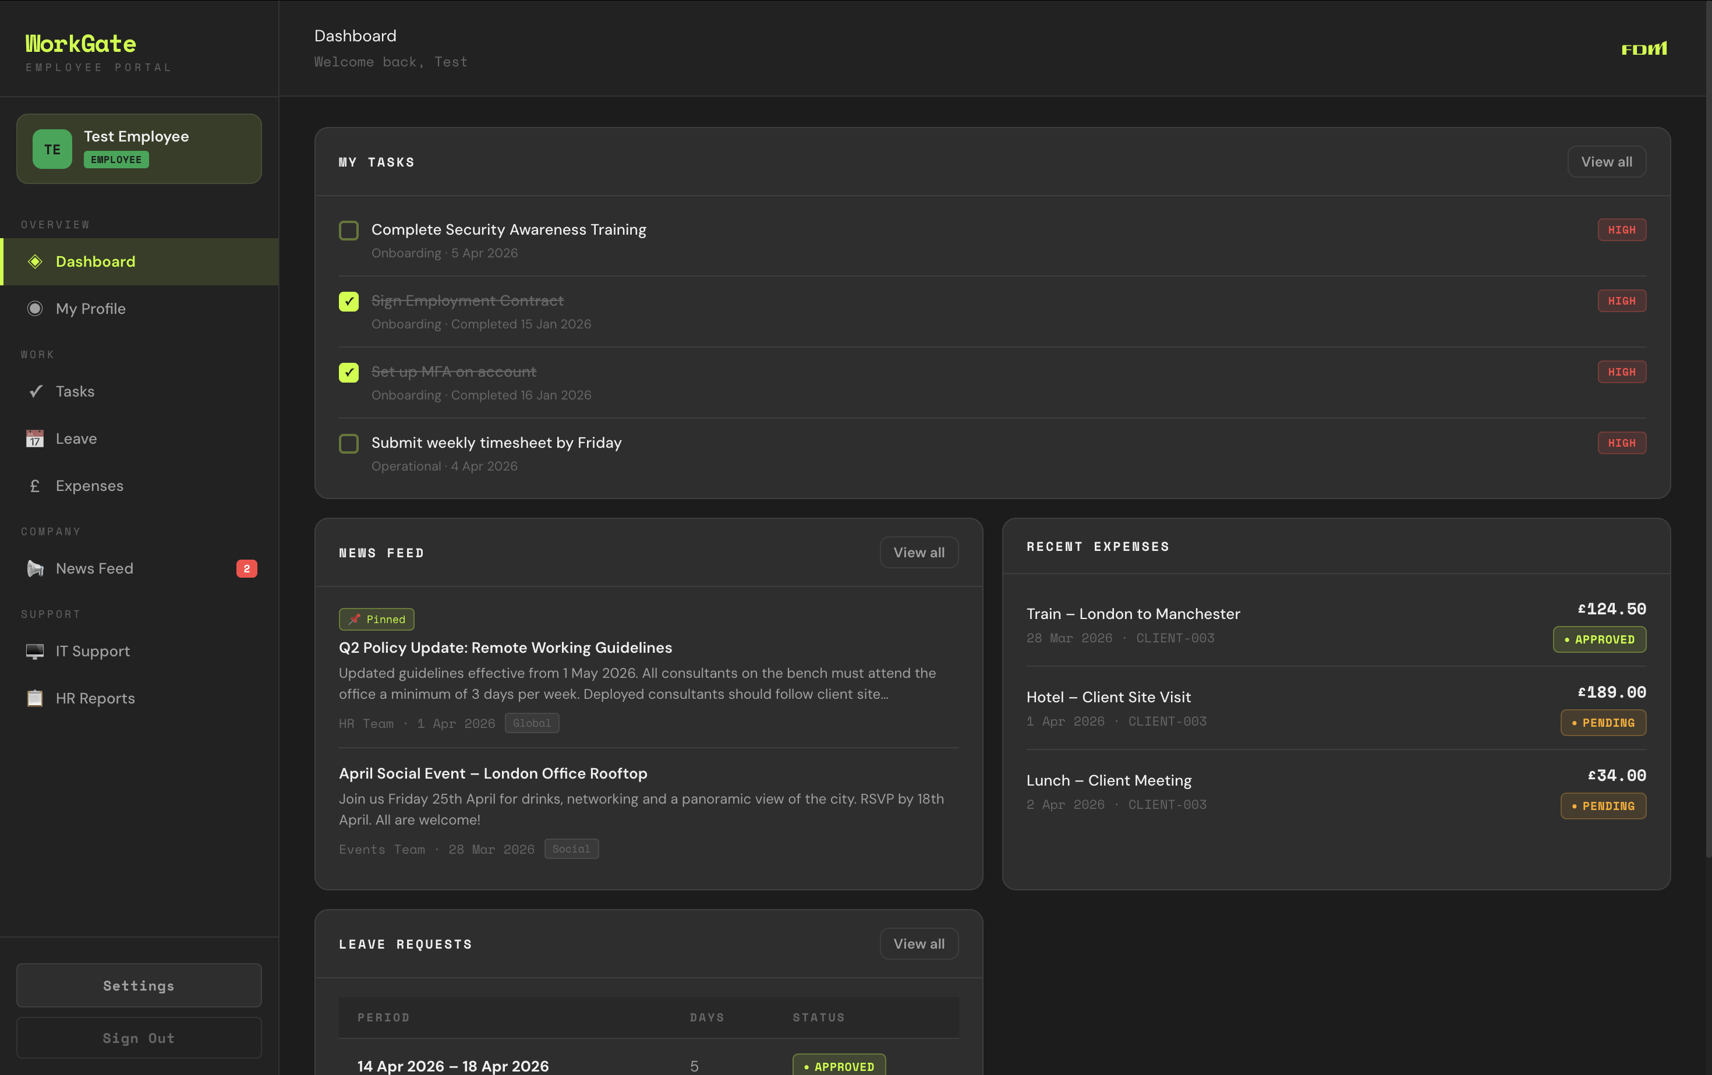Click the Leave calendar icon

pyautogui.click(x=35, y=439)
